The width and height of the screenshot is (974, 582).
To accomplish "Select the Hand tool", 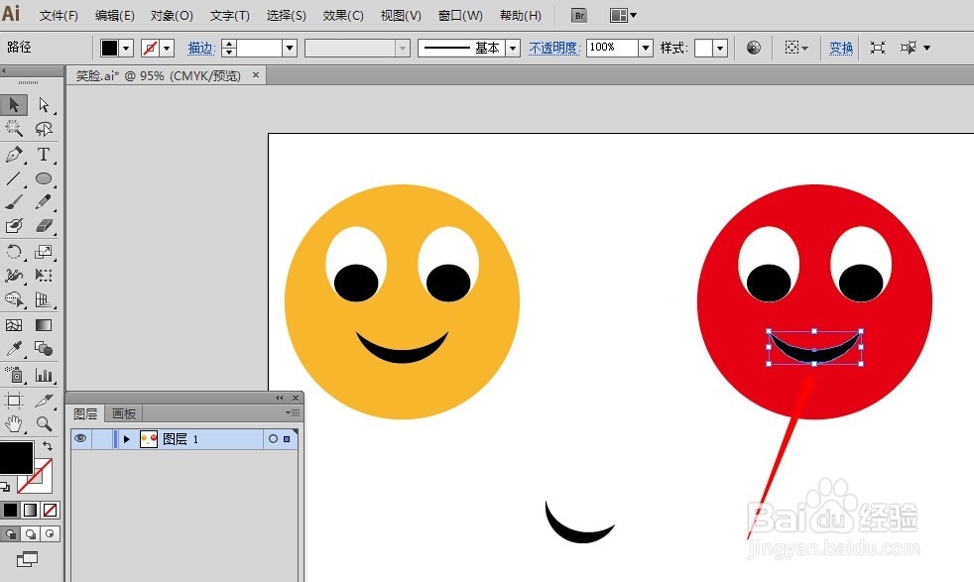I will (x=14, y=424).
